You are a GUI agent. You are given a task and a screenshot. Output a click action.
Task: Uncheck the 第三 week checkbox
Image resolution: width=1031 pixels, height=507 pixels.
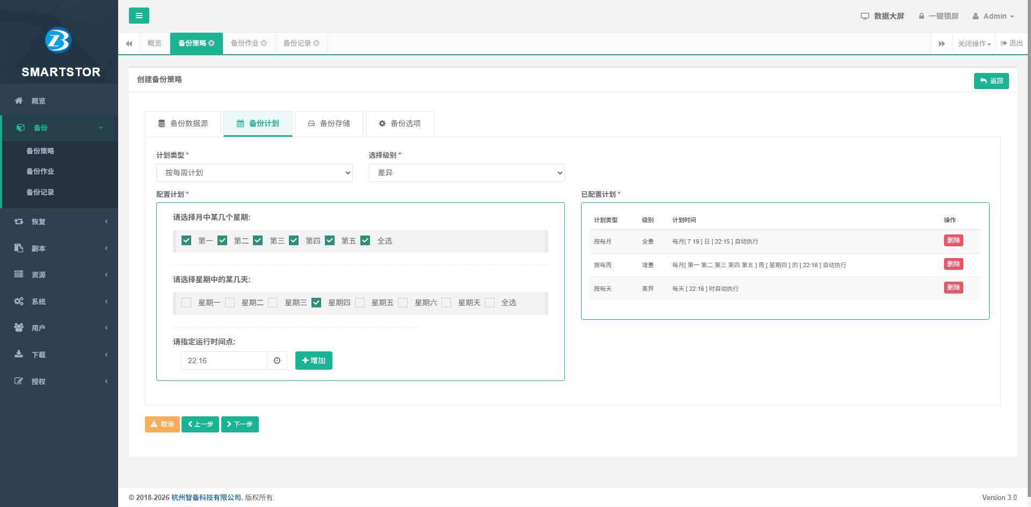(x=258, y=240)
